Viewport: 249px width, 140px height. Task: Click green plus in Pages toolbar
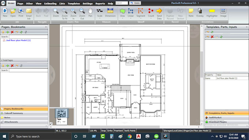tap(8, 32)
